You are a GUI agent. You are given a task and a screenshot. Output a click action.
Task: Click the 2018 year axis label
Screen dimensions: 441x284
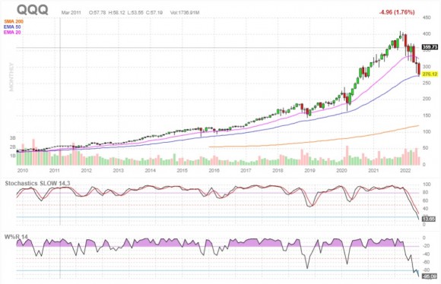tap(278, 171)
